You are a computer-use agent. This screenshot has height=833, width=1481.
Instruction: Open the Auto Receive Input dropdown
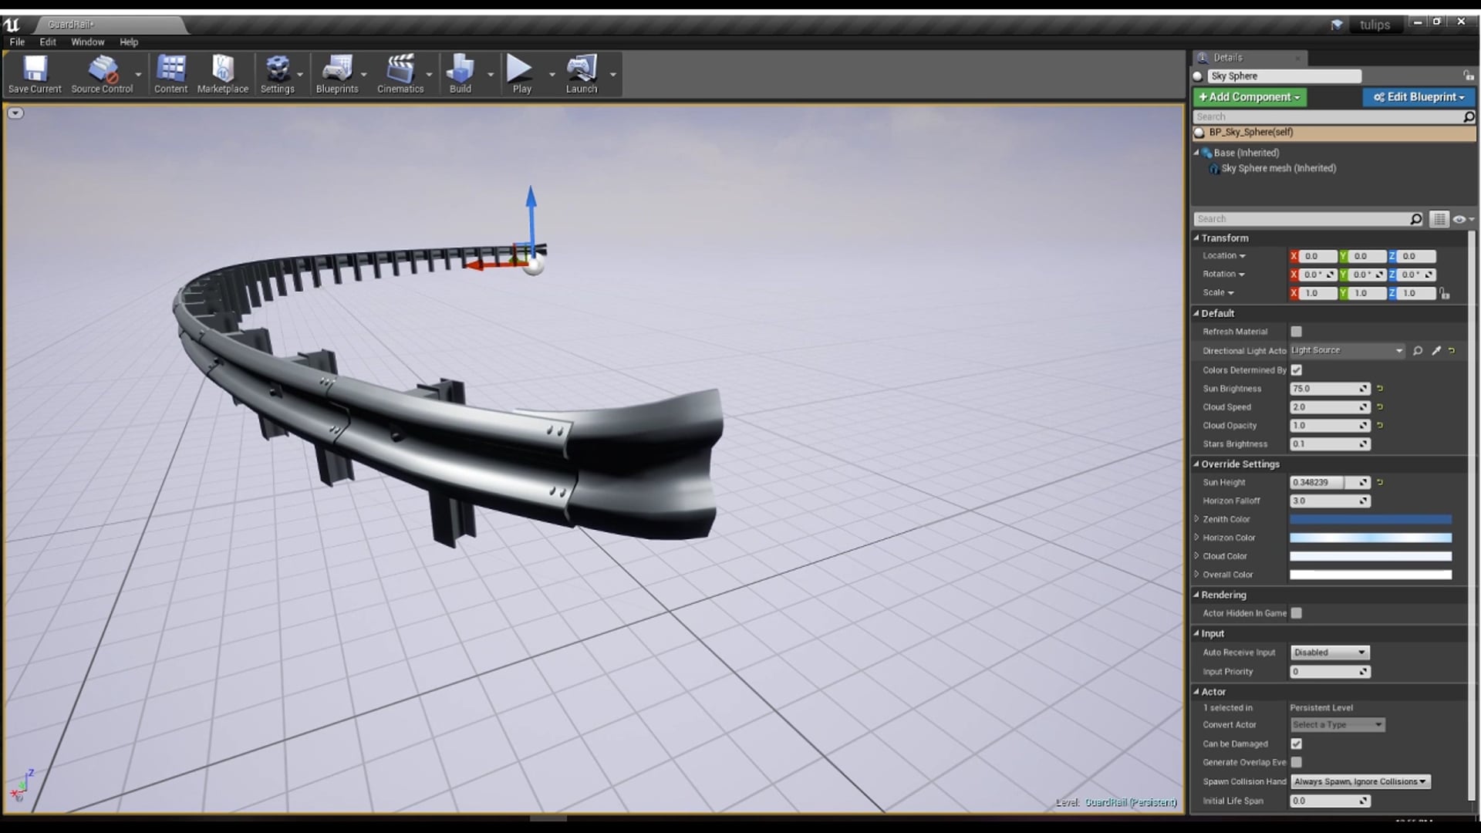click(x=1330, y=653)
